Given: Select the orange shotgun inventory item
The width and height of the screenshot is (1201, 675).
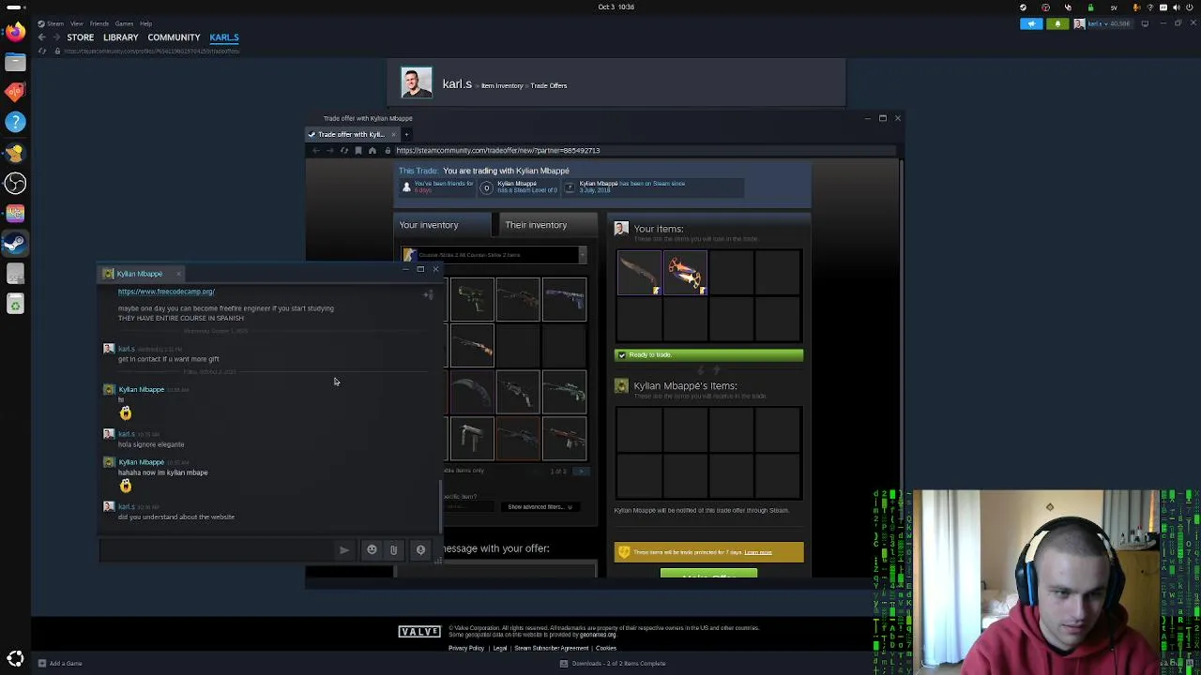Looking at the screenshot, I should 472,346.
